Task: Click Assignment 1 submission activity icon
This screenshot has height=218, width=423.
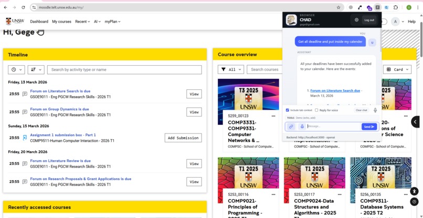Action: tap(25, 138)
